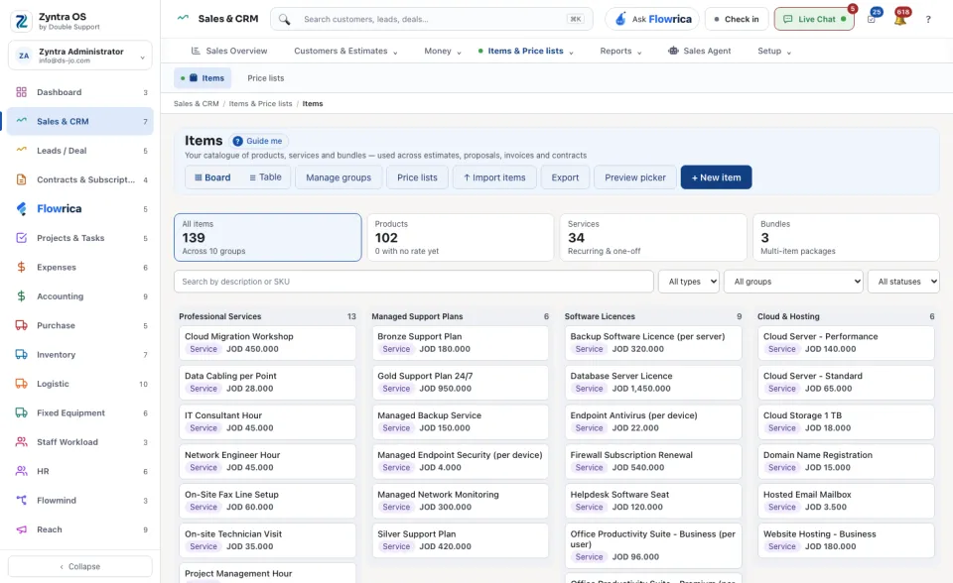Open the Dashboard grid icon
This screenshot has height=583, width=953.
(21, 92)
